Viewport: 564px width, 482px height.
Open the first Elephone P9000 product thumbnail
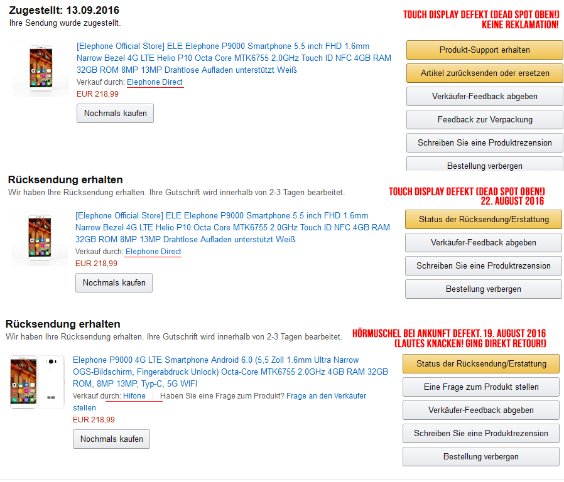pos(40,69)
